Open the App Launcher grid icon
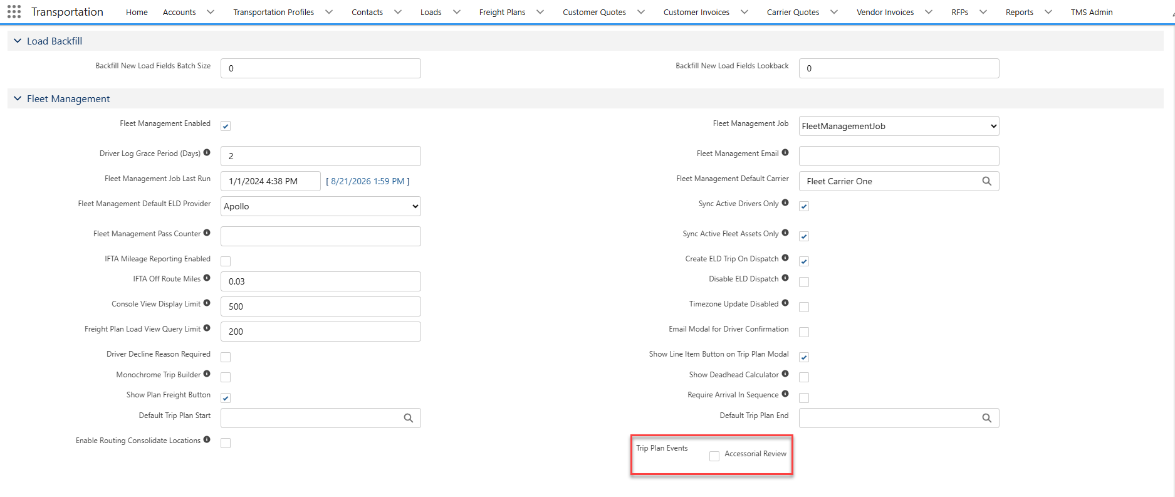This screenshot has height=497, width=1175. (x=14, y=12)
